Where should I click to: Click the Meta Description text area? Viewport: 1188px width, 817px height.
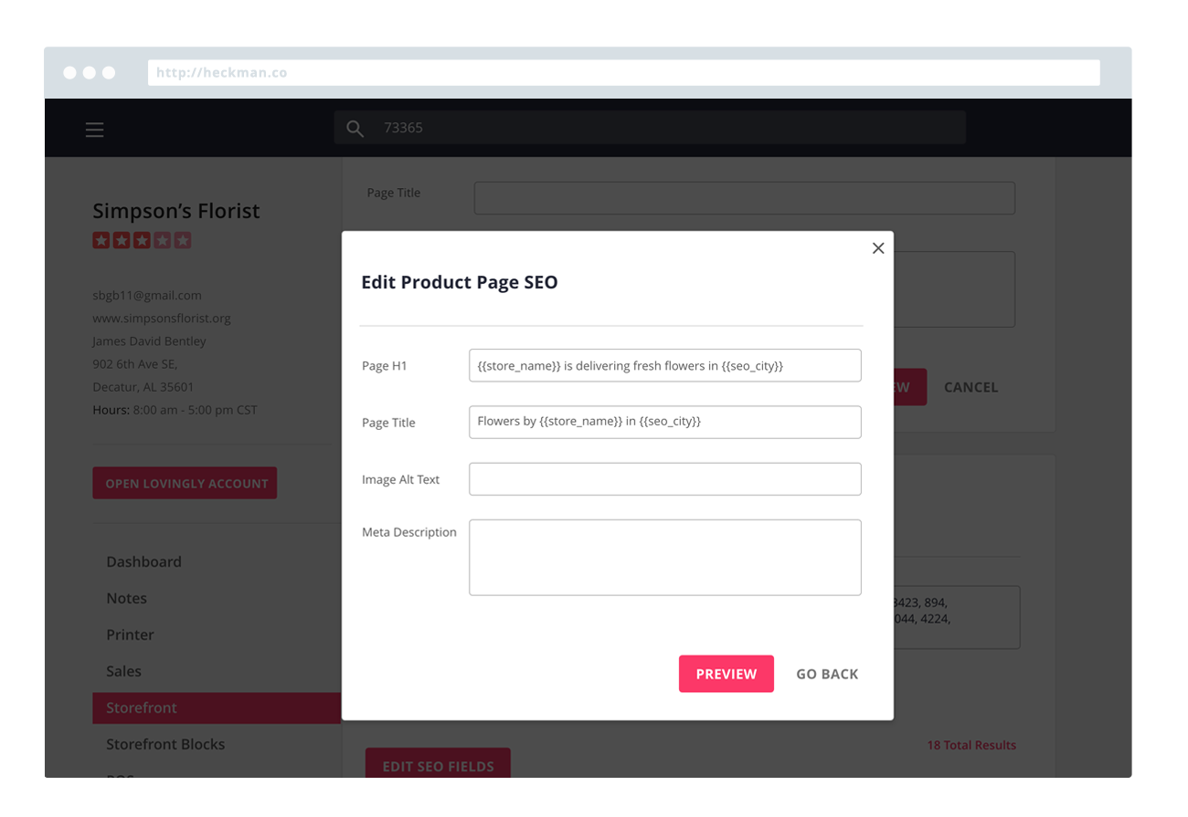click(664, 557)
